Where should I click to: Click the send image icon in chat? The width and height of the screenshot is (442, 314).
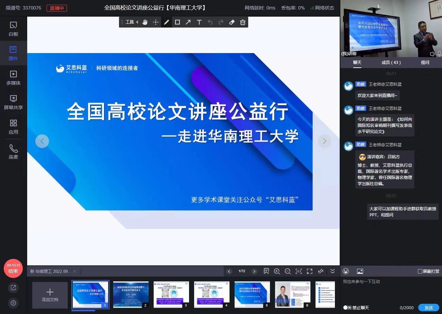[360, 271]
